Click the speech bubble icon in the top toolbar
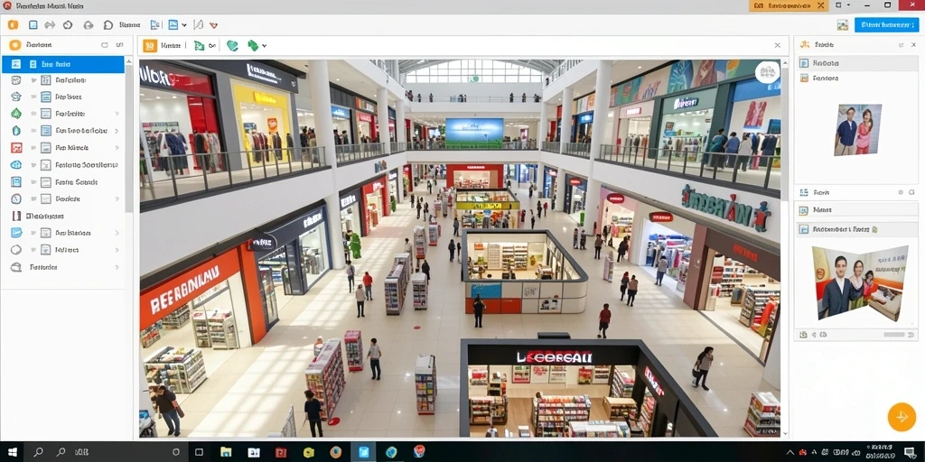The image size is (925, 462). click(x=108, y=24)
